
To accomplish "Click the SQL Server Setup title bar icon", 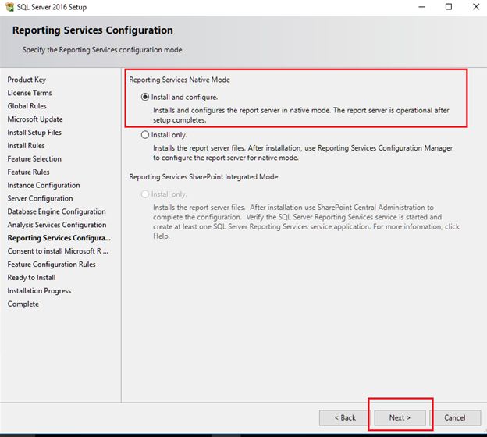I will click(8, 7).
